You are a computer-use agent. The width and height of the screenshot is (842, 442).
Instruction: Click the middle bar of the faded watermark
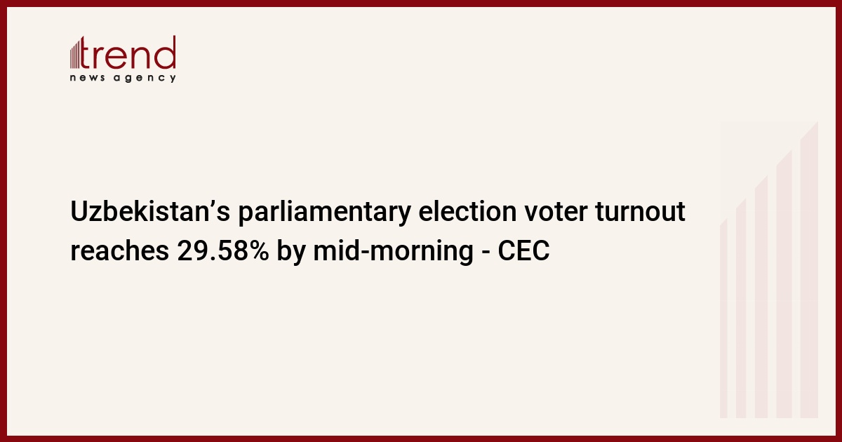coord(761,296)
